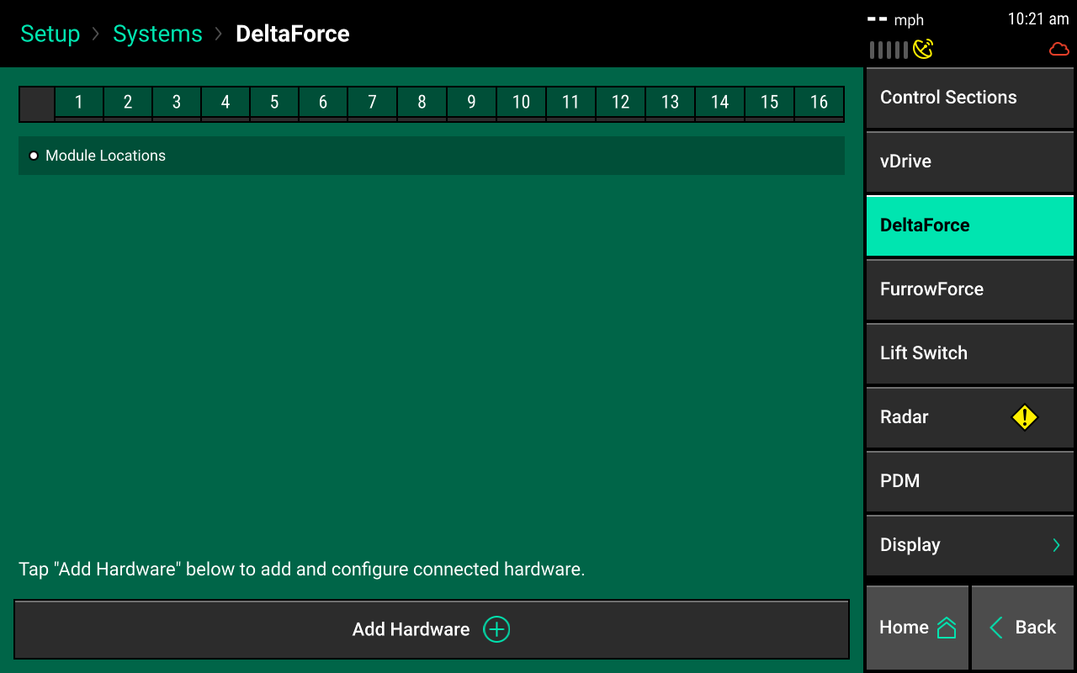This screenshot has width=1077, height=673.
Task: Select row 16 in the row bar
Action: [x=819, y=103]
